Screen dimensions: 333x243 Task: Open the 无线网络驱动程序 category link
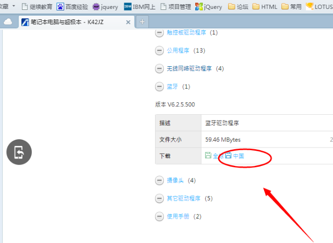189,68
